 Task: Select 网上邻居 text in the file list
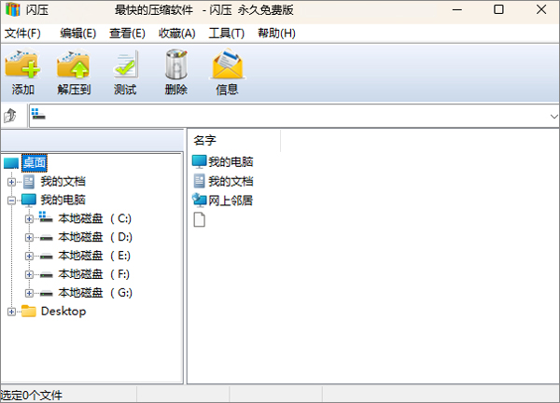pyautogui.click(x=231, y=201)
